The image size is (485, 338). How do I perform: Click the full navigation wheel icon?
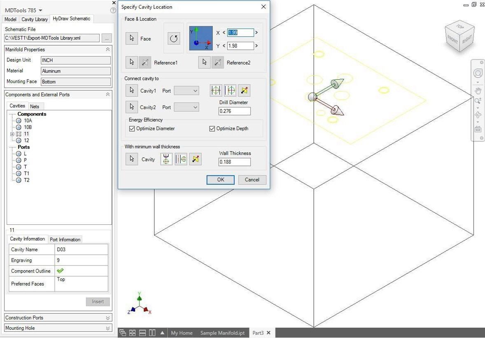coord(478,74)
